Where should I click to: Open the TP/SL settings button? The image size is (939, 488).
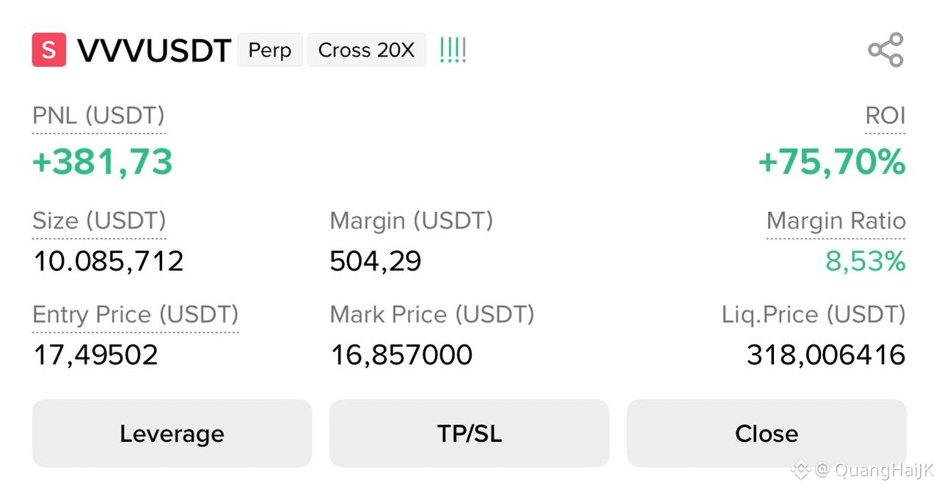pos(469,433)
